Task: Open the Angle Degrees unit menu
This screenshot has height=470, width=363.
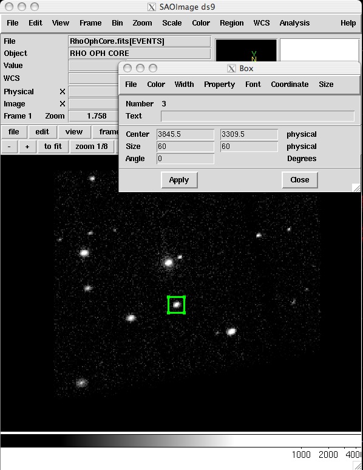Action: pos(302,159)
